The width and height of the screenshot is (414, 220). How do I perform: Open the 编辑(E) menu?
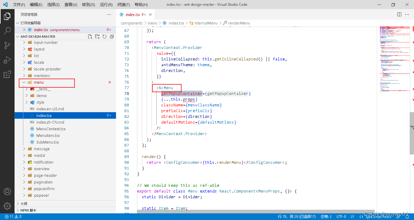point(36,5)
